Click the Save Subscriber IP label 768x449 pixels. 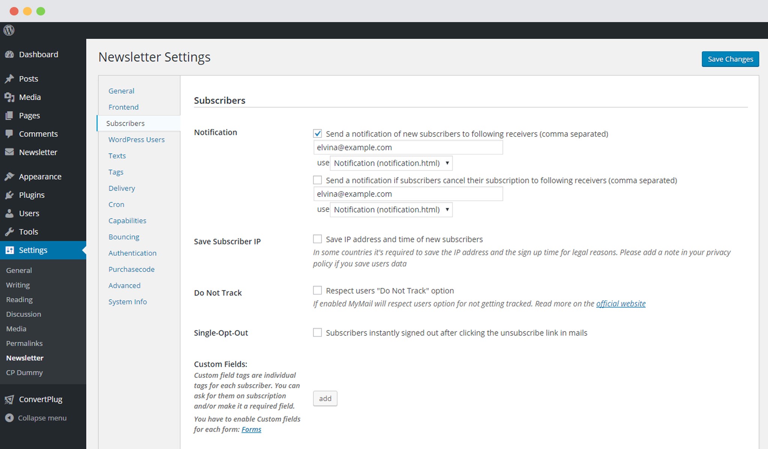(227, 242)
